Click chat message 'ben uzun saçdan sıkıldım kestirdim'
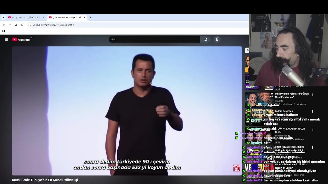Screen dimensions: 328x184 tap(291, 180)
